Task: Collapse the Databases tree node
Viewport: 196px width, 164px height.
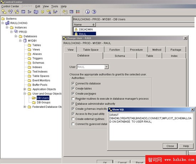Action: point(16,36)
